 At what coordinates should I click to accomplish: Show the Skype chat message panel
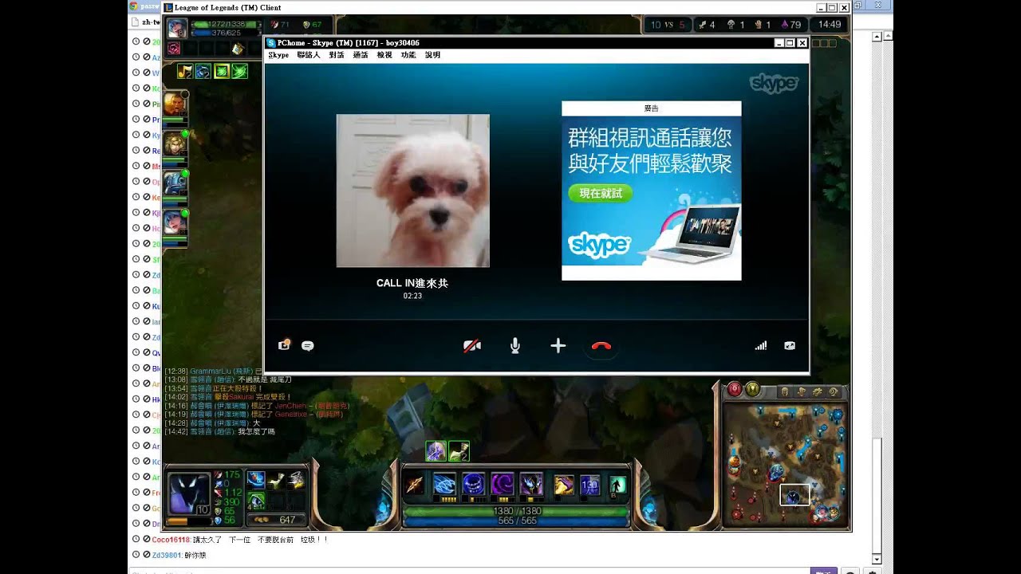pyautogui.click(x=308, y=346)
